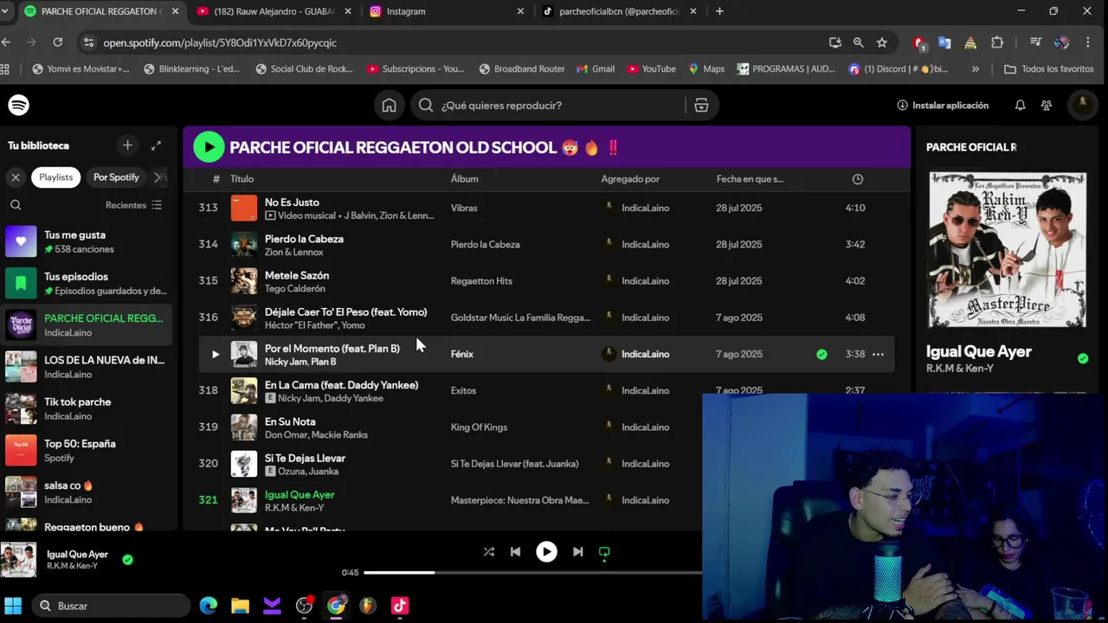Open Gmail bookmark
This screenshot has height=623, width=1108.
coord(596,69)
